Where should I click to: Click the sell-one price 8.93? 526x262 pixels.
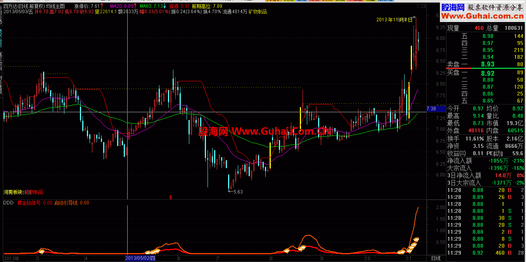click(488, 64)
